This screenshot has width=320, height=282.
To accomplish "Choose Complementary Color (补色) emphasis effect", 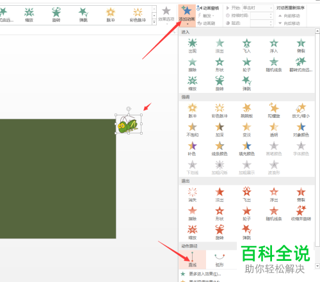I will click(x=192, y=149).
